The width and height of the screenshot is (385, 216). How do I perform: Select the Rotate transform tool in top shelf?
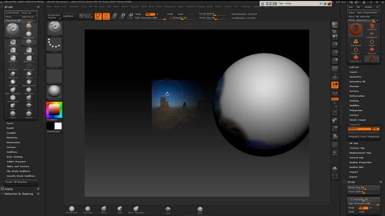tap(131, 16)
